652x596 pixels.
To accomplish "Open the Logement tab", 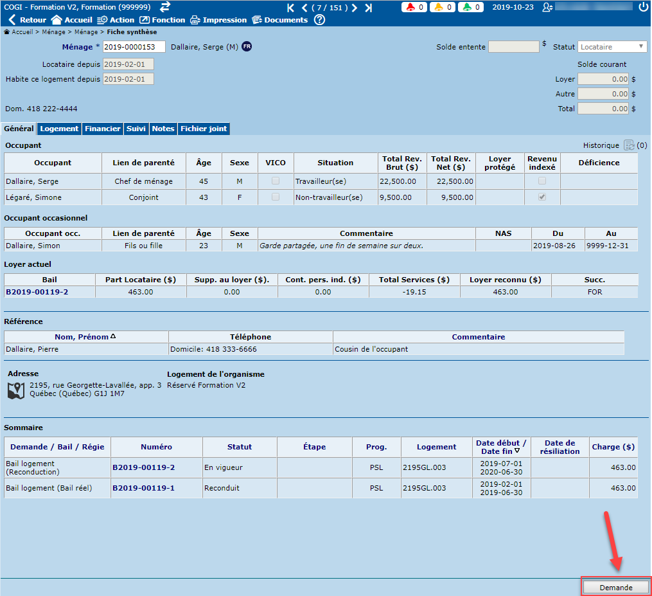I will pyautogui.click(x=59, y=129).
